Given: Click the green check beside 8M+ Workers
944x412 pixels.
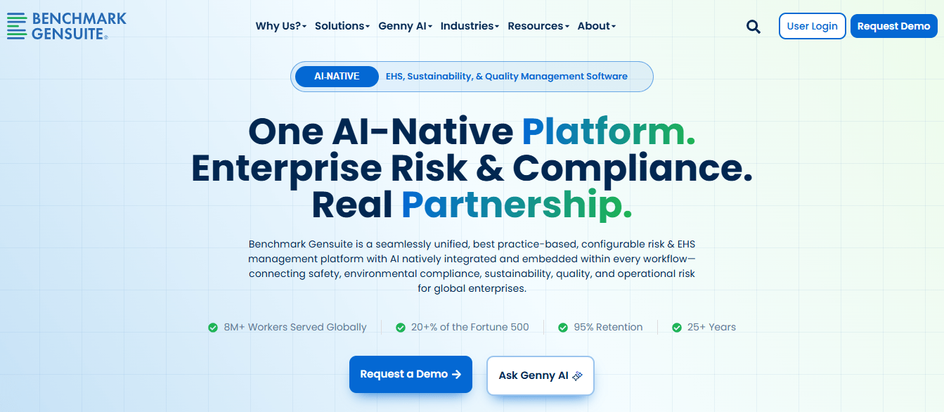Looking at the screenshot, I should [213, 327].
